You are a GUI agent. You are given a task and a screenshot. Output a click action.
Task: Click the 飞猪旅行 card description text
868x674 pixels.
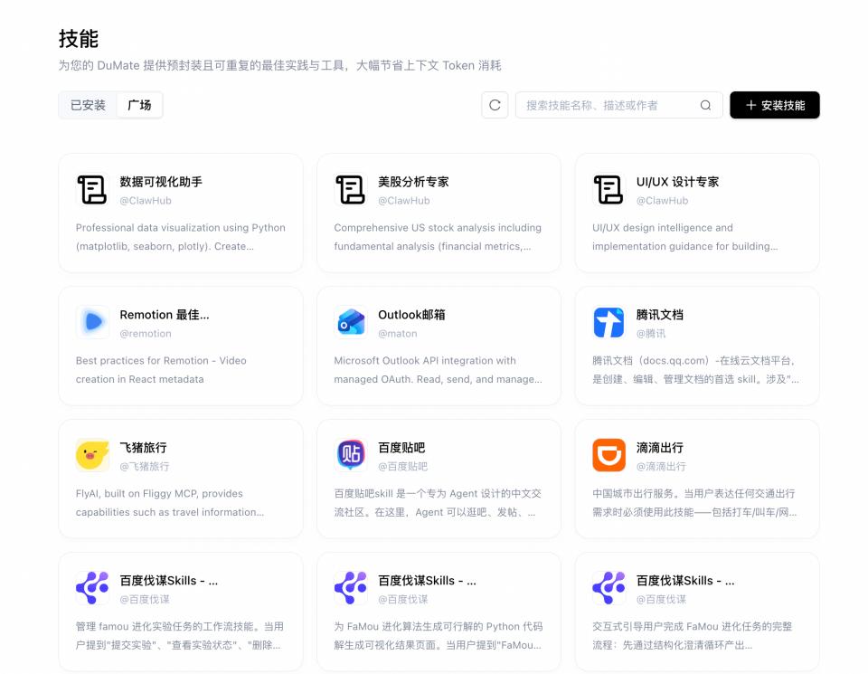(170, 503)
